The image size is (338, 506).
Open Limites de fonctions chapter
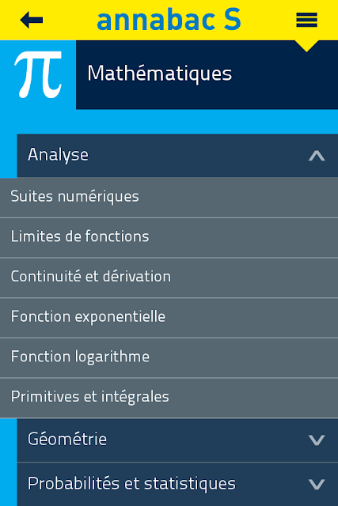coord(169,237)
